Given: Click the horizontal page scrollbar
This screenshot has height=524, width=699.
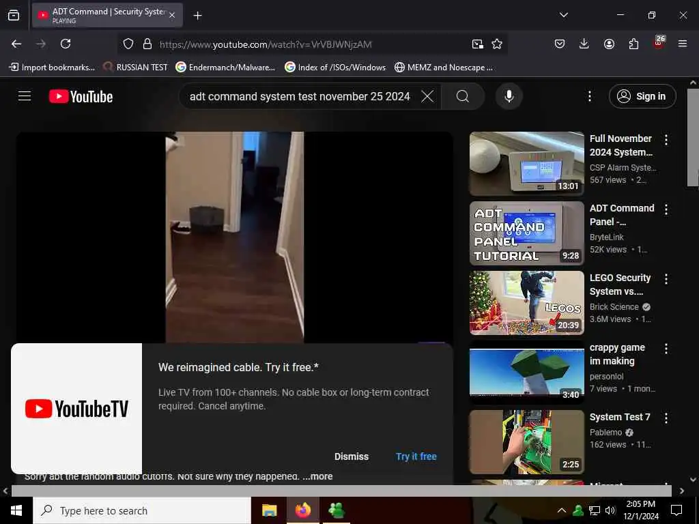Looking at the screenshot, I should pos(341,491).
